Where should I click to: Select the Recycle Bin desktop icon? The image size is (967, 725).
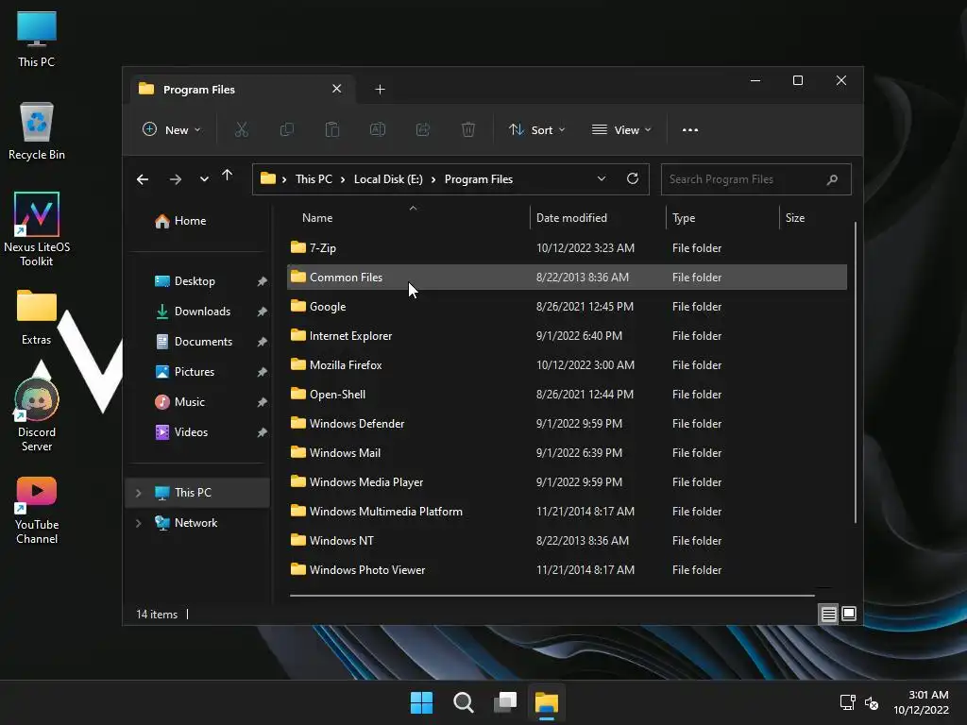coord(37,131)
